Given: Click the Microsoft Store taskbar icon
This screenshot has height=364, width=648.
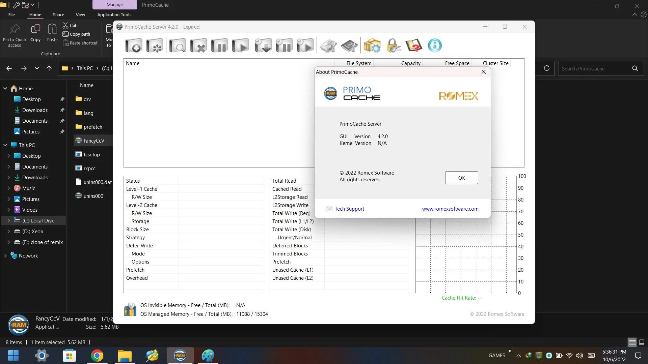Looking at the screenshot, I should tap(69, 356).
